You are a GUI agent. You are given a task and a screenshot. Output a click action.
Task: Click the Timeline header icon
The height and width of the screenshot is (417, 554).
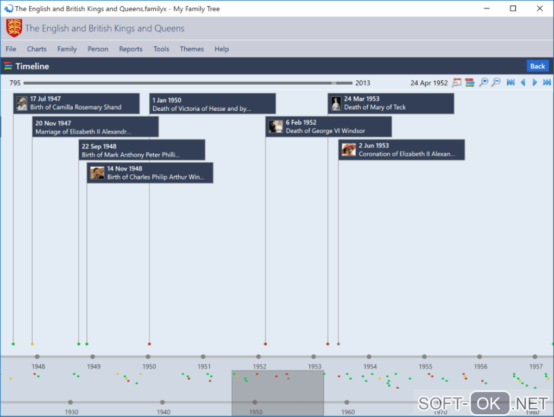[8, 66]
